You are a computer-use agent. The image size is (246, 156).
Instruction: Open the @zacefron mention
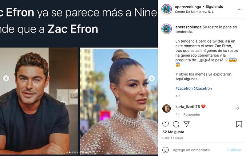(203, 88)
